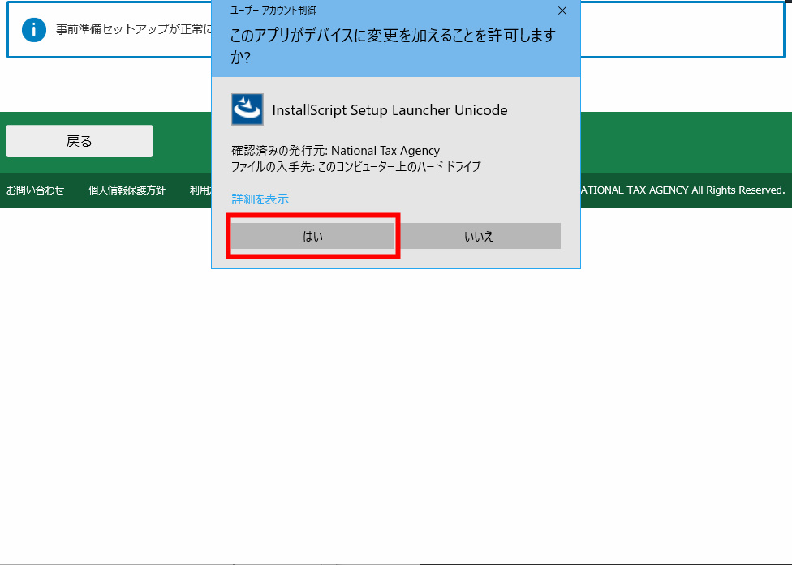
Task: Click the はい button in the UAC dialog
Action: 312,236
